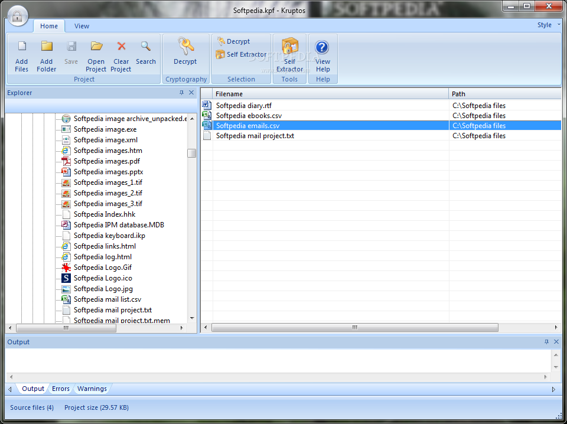The height and width of the screenshot is (424, 567).
Task: Select Softpedia emails.csv in file list
Action: pyautogui.click(x=247, y=126)
